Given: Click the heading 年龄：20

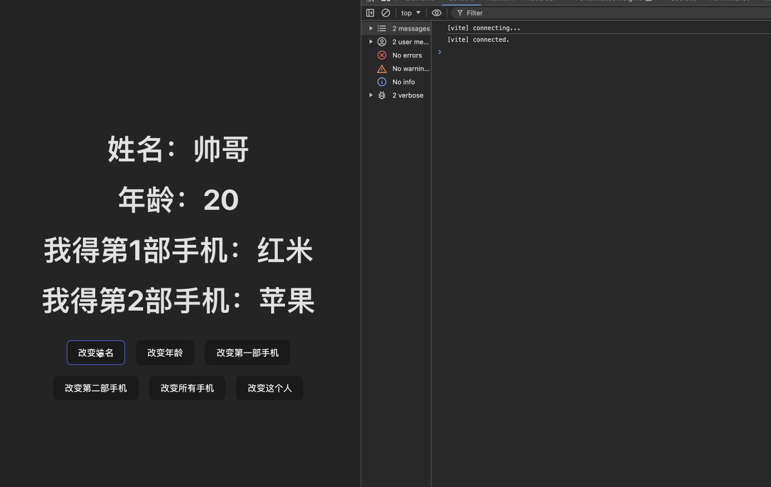Looking at the screenshot, I should pyautogui.click(x=178, y=200).
